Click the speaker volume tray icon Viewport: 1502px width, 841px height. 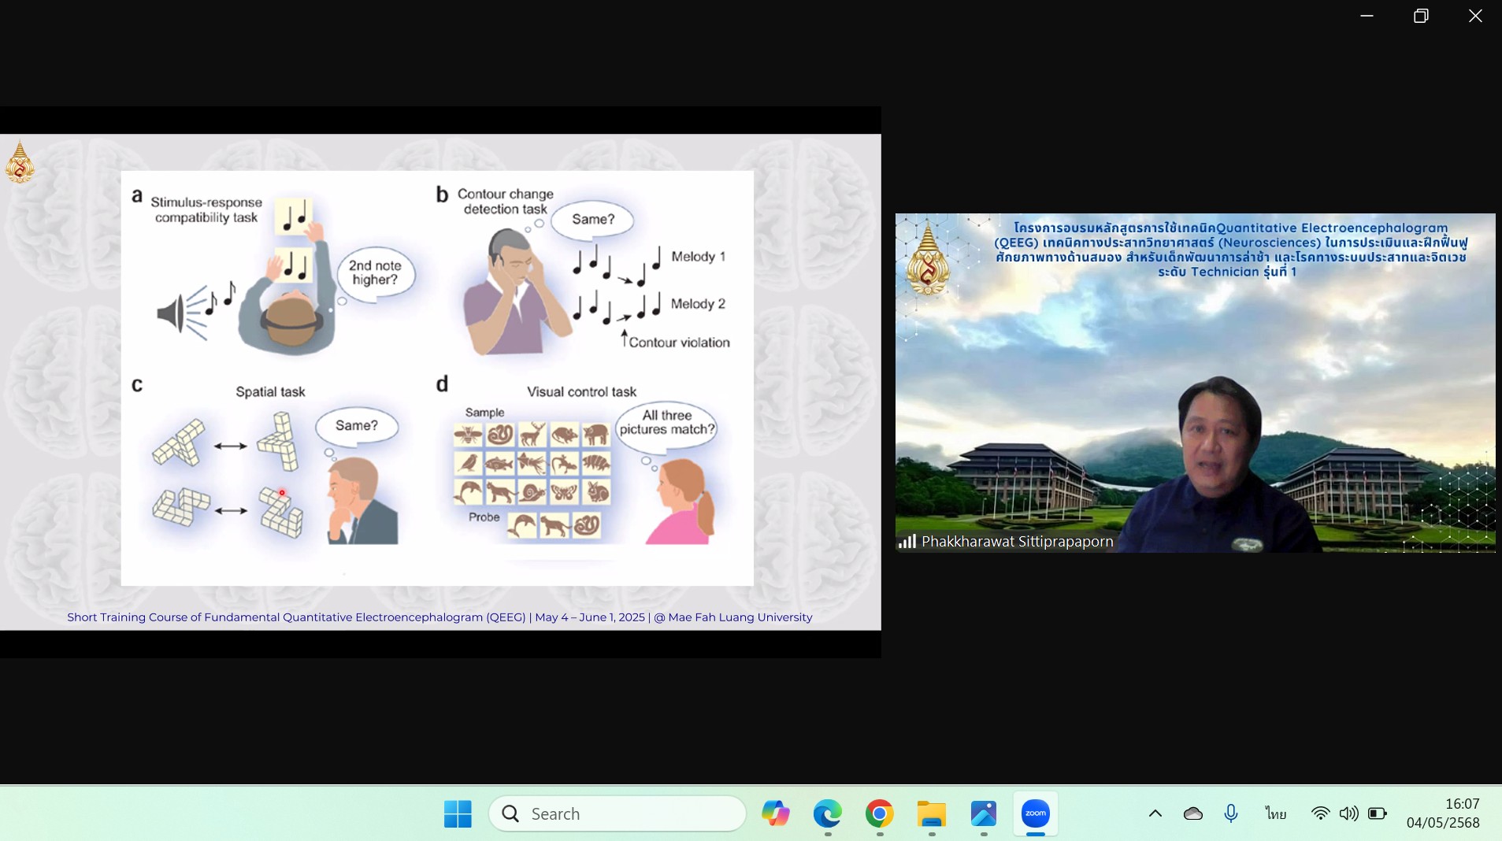click(1348, 813)
